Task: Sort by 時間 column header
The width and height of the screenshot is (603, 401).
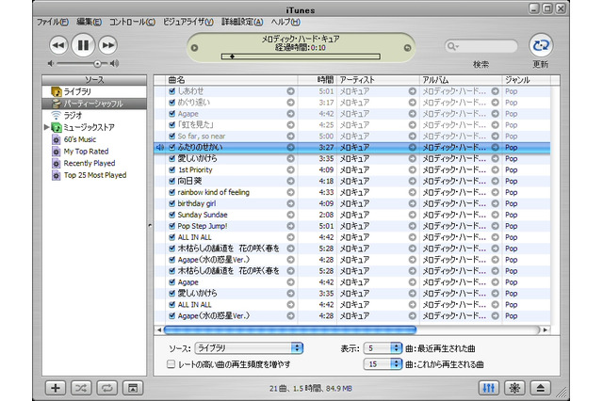Action: (318, 80)
